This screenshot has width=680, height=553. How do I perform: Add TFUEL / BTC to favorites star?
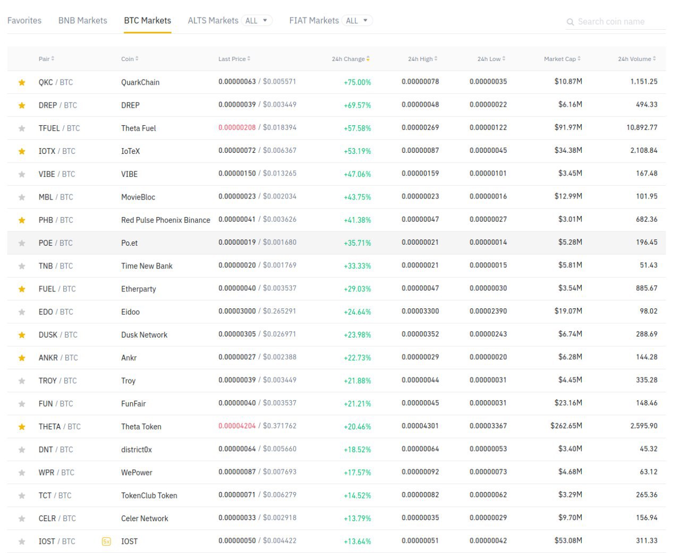[x=22, y=128]
